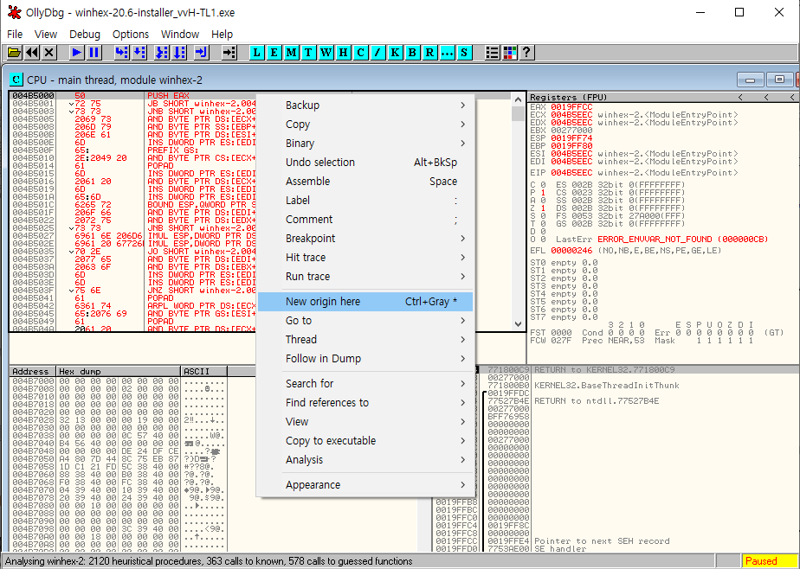This screenshot has width=800, height=569.
Task: Open Executable modules with E button
Action: tap(274, 52)
